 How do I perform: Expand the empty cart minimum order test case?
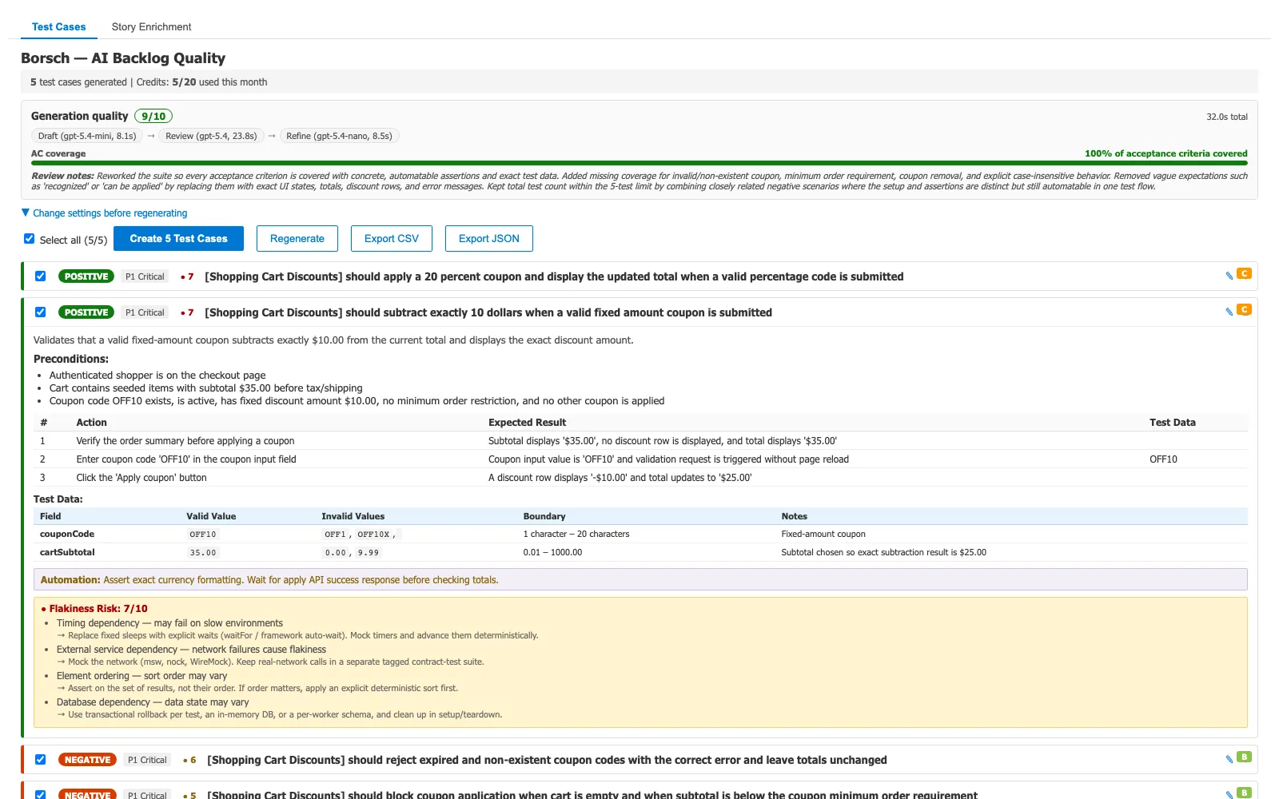click(592, 794)
